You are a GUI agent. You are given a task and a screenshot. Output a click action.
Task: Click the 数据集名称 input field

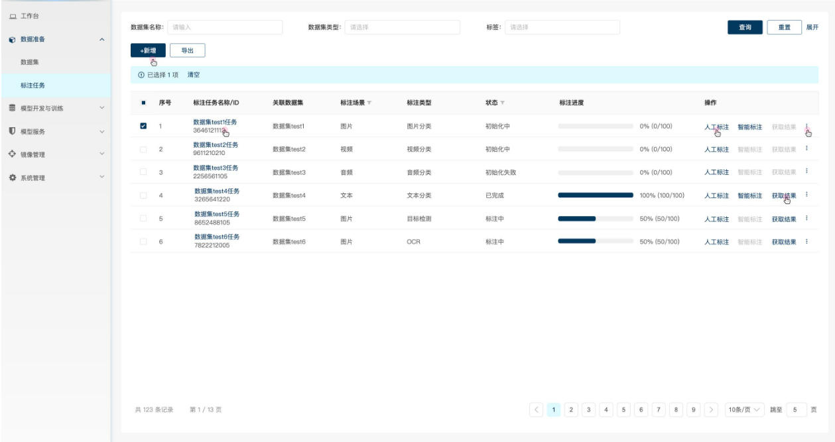point(225,27)
